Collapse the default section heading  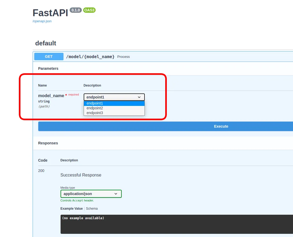(46, 43)
